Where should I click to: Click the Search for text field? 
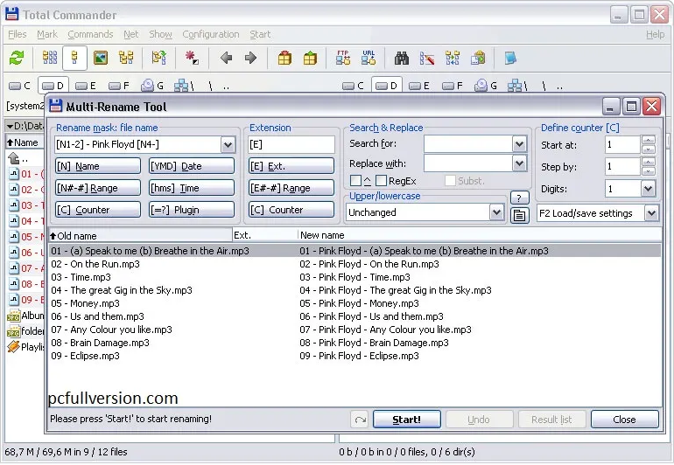(x=468, y=144)
